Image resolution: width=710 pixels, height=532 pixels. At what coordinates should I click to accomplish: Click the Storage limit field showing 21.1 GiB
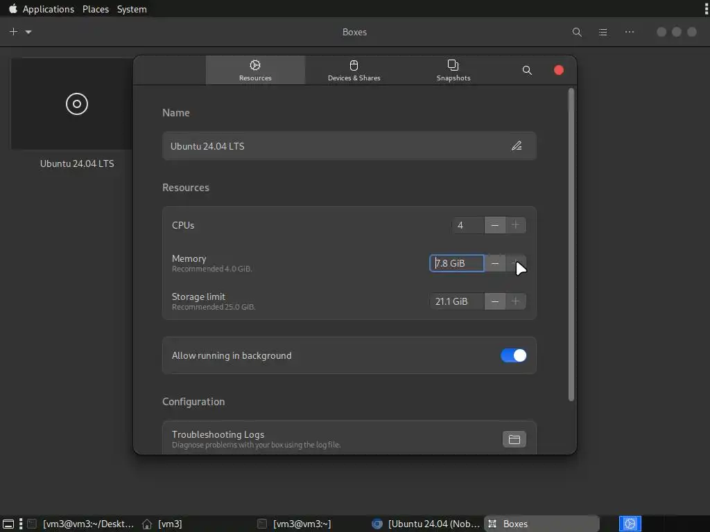coord(457,301)
